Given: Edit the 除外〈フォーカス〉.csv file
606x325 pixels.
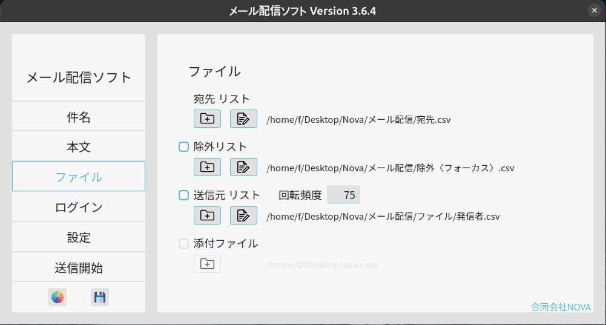Looking at the screenshot, I should coord(243,167).
